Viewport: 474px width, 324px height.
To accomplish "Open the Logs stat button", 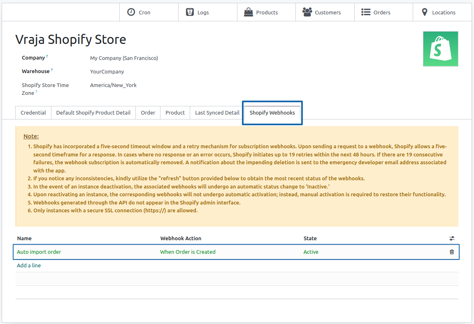I will 208,12.
